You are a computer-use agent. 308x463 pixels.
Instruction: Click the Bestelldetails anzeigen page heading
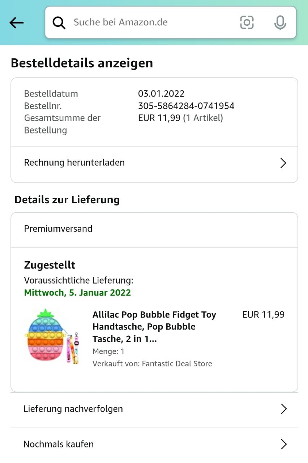(82, 63)
